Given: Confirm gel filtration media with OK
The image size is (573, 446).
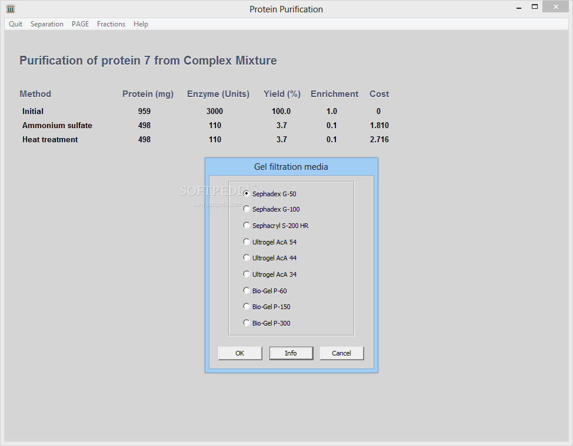Looking at the screenshot, I should 240,353.
